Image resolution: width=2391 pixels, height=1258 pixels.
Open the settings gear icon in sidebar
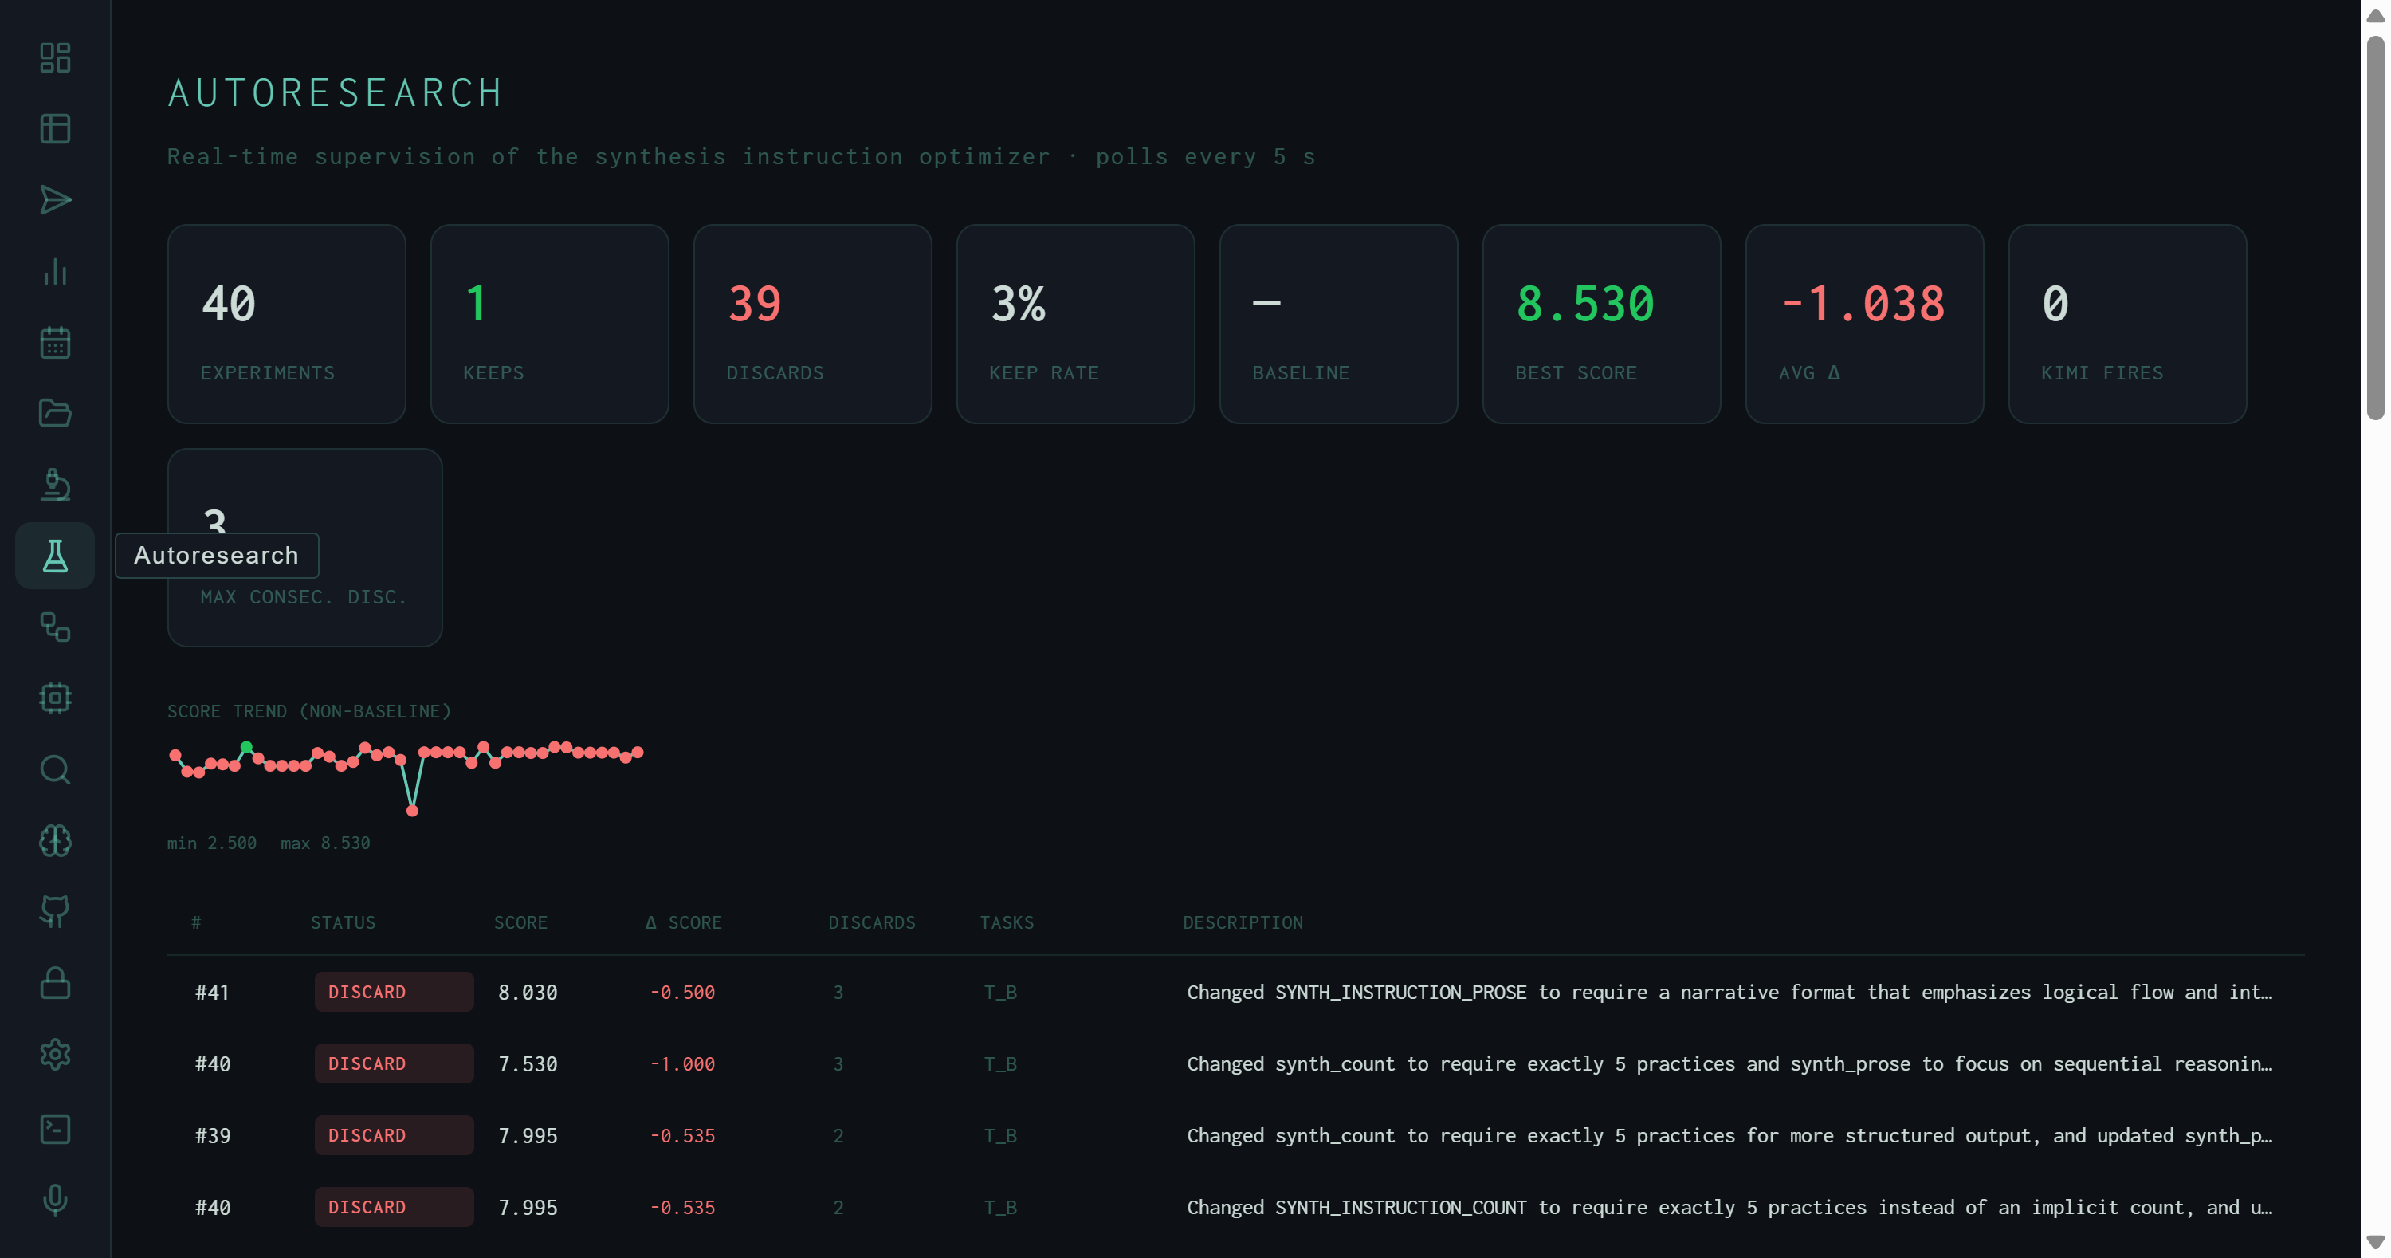coord(55,1054)
